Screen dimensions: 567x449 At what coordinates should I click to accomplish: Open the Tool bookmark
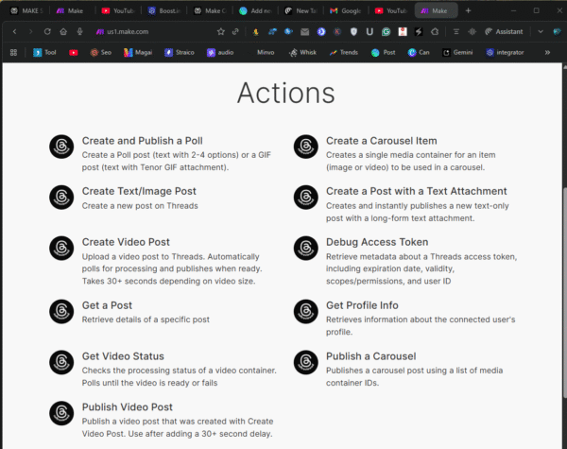click(44, 52)
